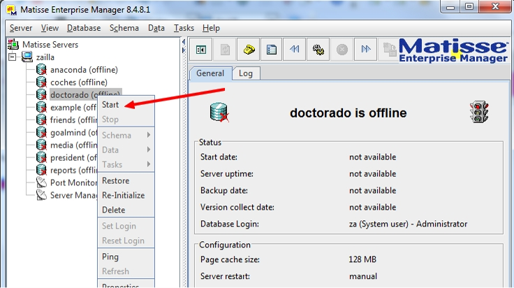Click the disabled Stop context menu entry
Image resolution: width=514 pixels, height=288 pixels.
[126, 120]
